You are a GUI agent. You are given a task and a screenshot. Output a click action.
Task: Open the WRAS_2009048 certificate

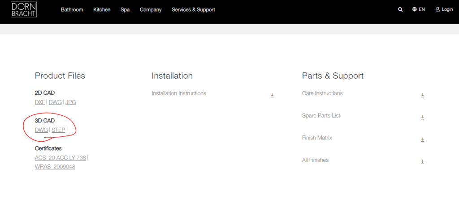pos(55,167)
